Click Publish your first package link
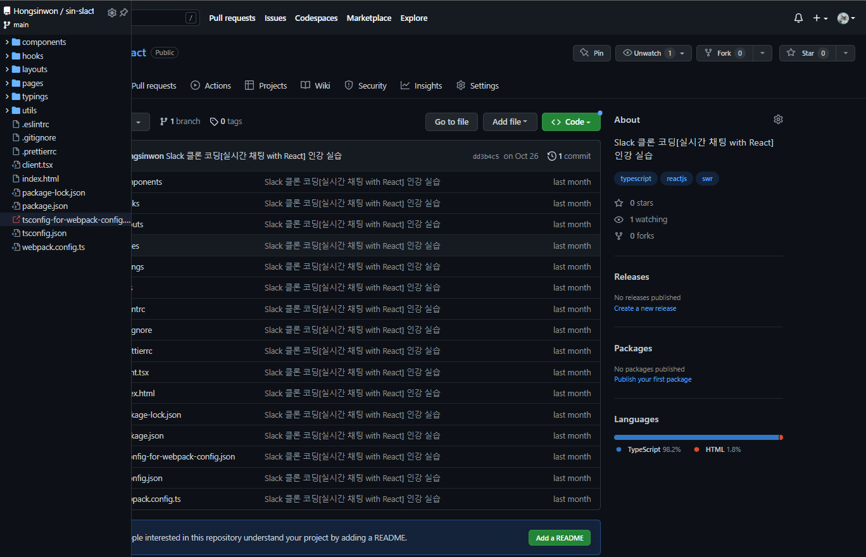The height and width of the screenshot is (557, 866). click(653, 380)
